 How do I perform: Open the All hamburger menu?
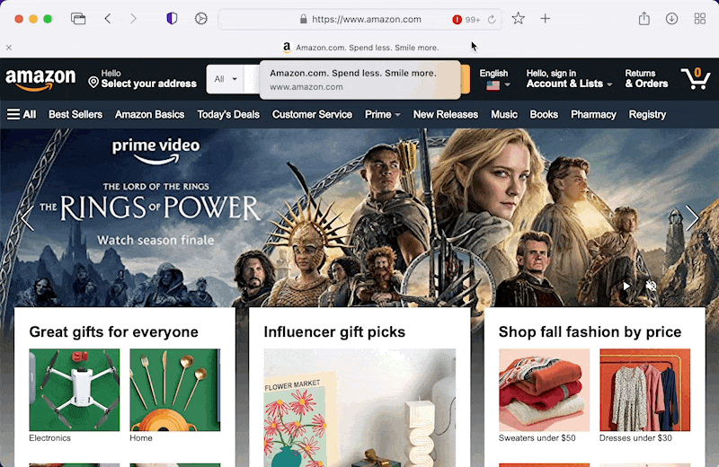(22, 114)
